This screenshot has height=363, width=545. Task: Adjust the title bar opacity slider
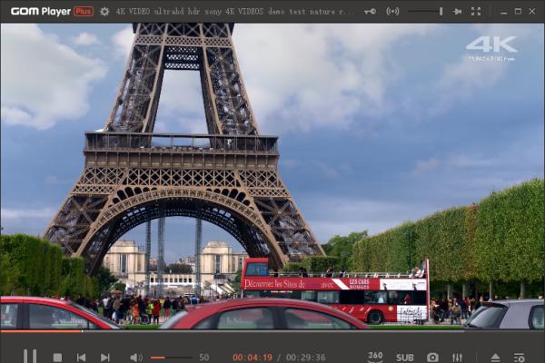425,12
